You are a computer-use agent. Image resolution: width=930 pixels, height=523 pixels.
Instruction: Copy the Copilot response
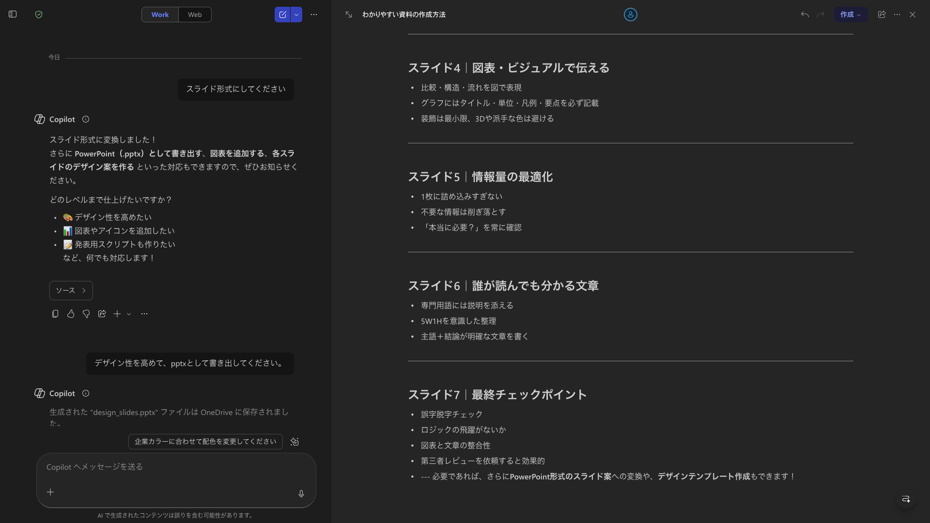[x=55, y=314]
